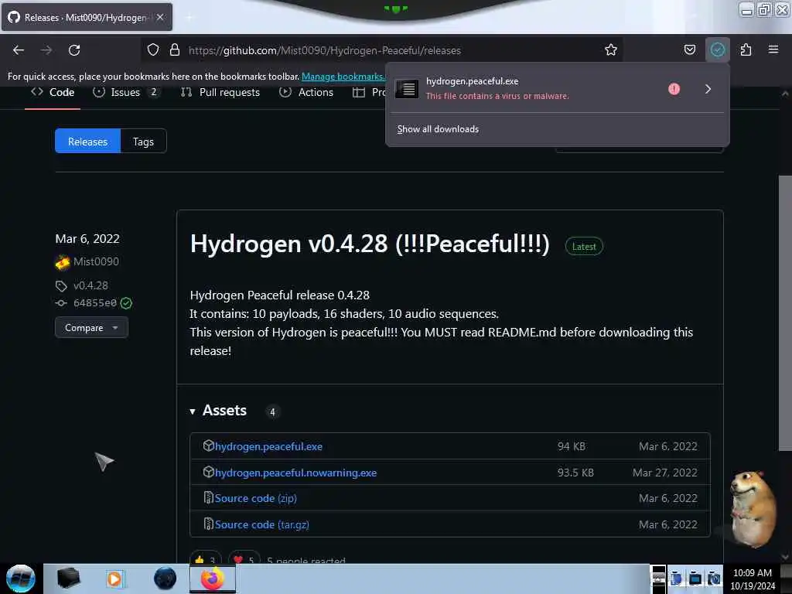Open Mist0090 author profile link
The width and height of the screenshot is (792, 594).
96,261
